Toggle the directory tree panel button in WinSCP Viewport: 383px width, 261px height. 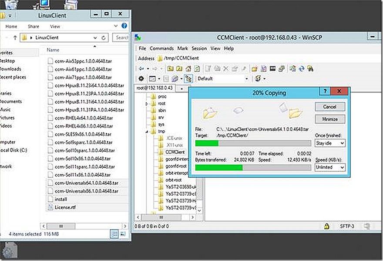point(188,78)
